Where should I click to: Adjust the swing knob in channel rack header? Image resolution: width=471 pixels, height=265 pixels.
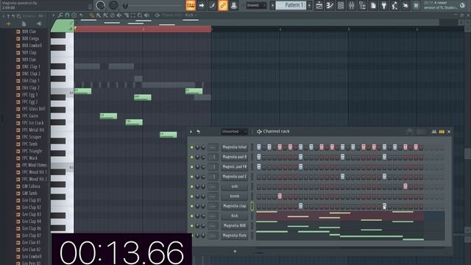coord(410,132)
